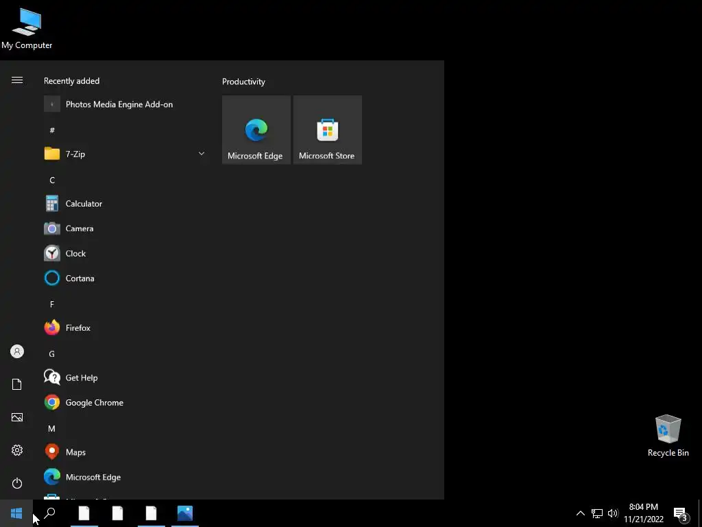Click the 'Productivity' group title
This screenshot has height=527, width=702.
(243, 82)
